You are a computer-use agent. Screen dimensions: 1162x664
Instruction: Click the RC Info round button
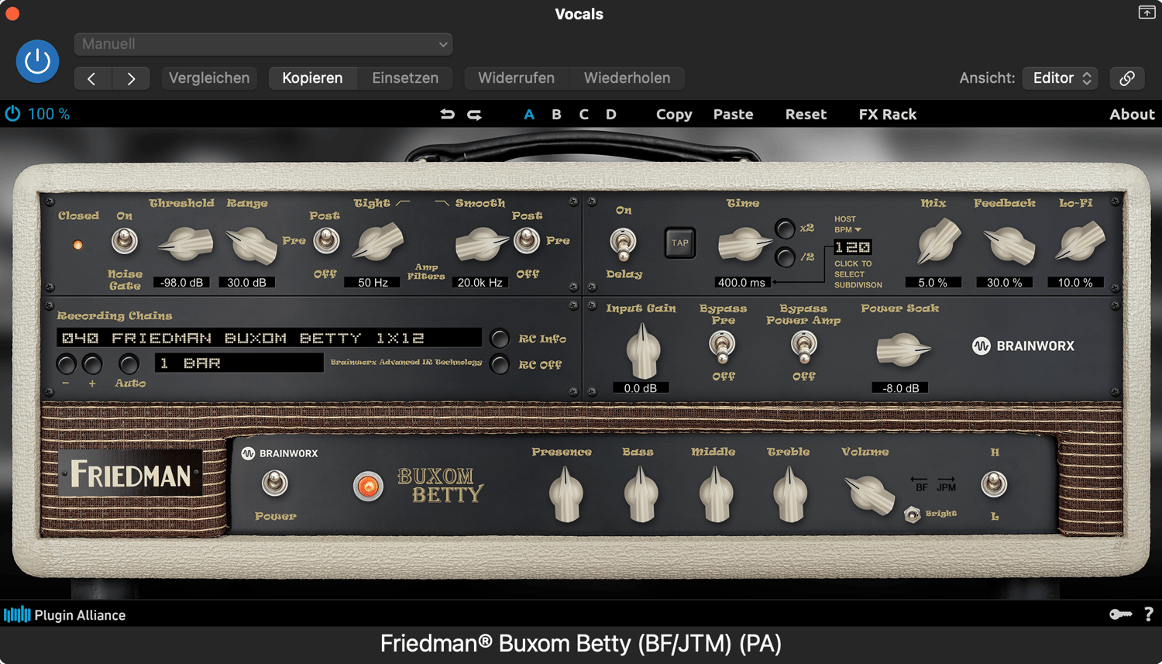click(x=500, y=339)
